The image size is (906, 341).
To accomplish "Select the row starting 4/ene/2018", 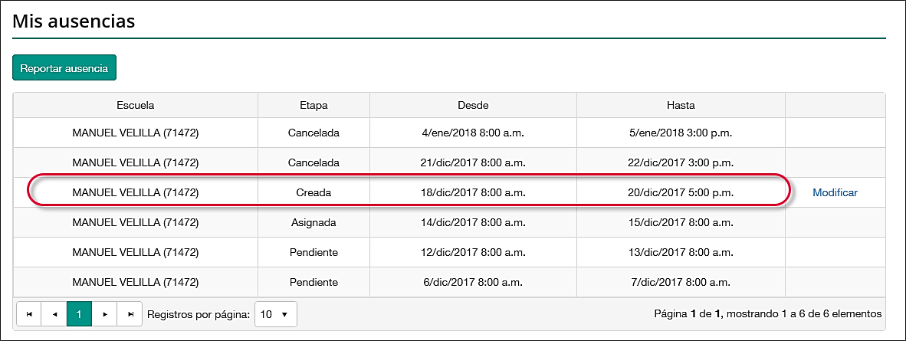I will 473,133.
